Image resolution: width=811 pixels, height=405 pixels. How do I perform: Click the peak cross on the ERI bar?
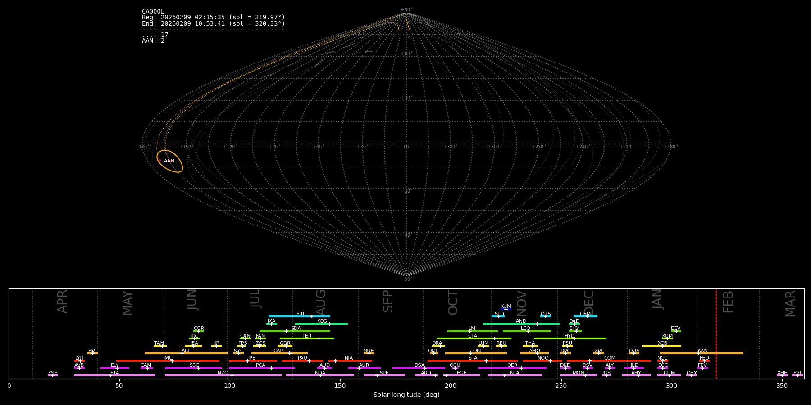click(x=311, y=316)
